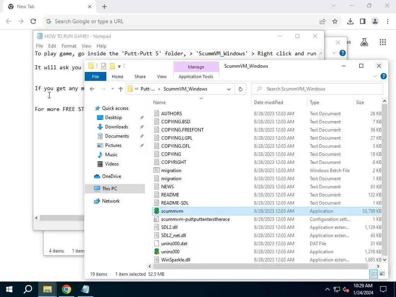Click the Explorer Back arrow
The image size is (396, 297).
92,89
